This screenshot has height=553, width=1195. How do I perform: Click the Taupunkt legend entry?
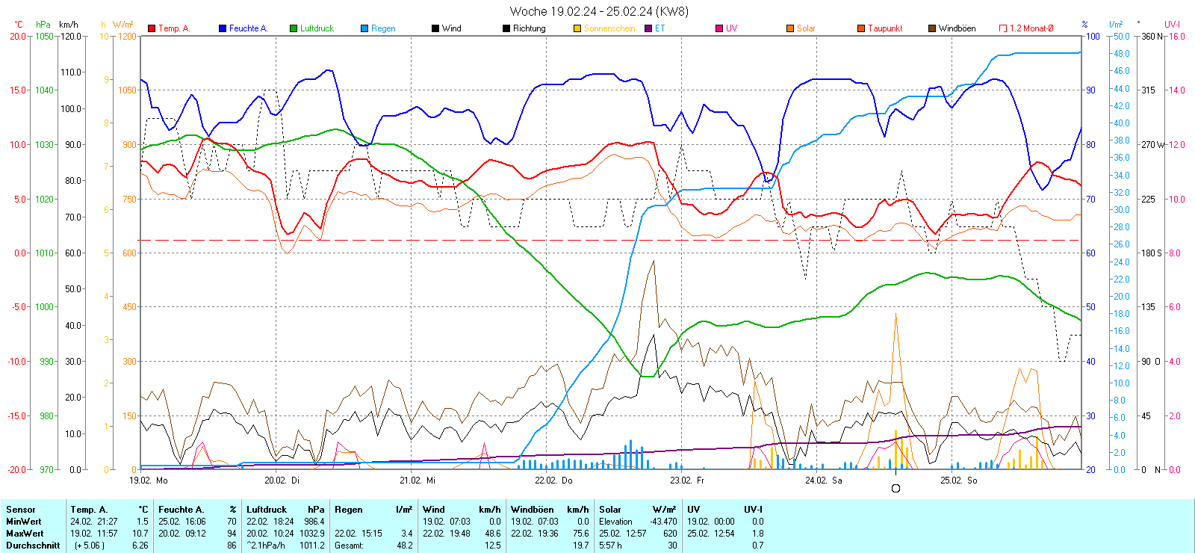pos(884,28)
